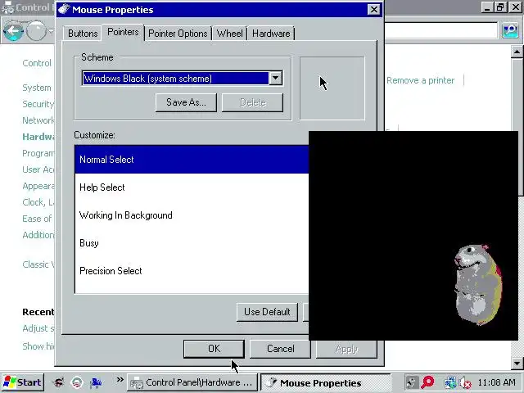Click the Apply button
This screenshot has height=393, width=524.
click(346, 349)
